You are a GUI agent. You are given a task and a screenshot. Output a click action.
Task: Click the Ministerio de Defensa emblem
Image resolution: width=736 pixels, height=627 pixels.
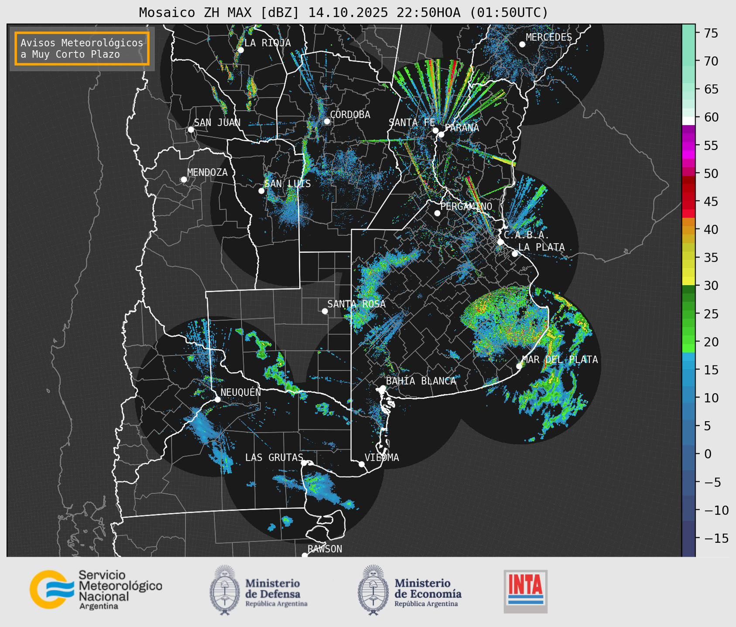(225, 590)
